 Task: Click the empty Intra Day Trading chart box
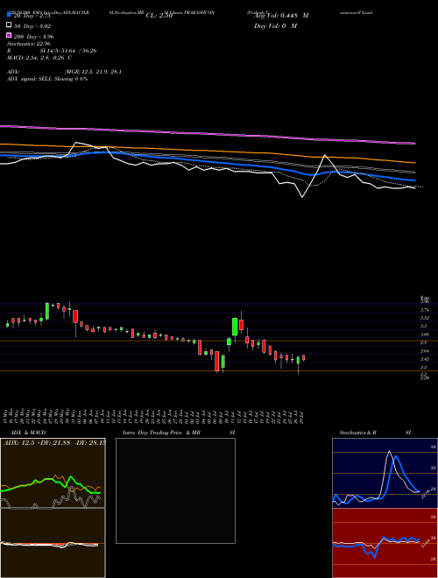175,490
